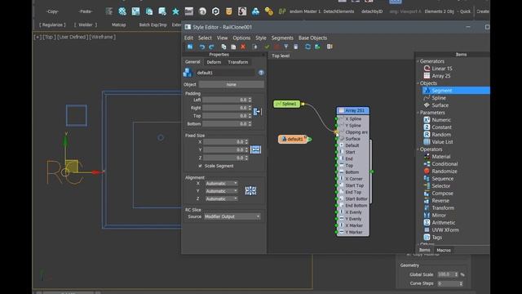Click the paste icon in Style Editor toolbar

[x=233, y=47]
